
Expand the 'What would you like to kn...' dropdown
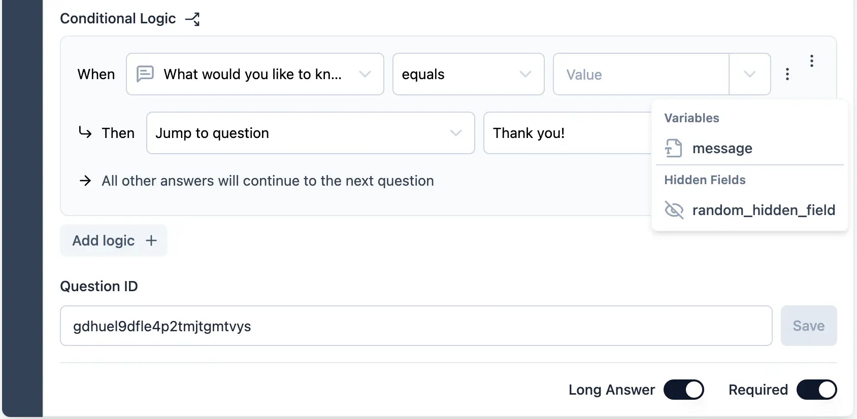pyautogui.click(x=255, y=74)
